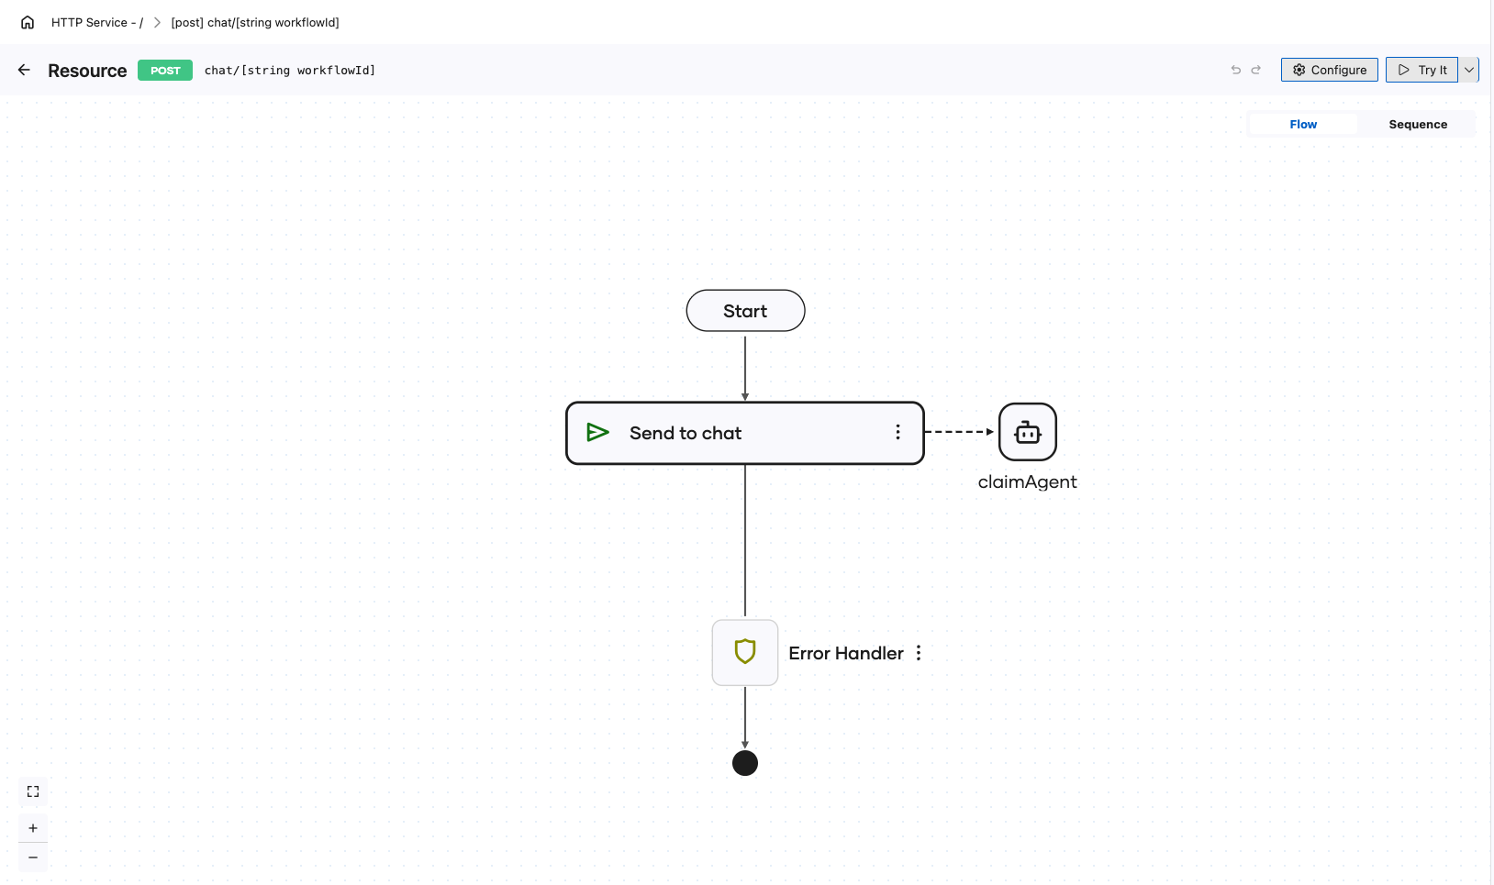The height and width of the screenshot is (885, 1494).
Task: Click the green send arrow icon
Action: tap(597, 432)
